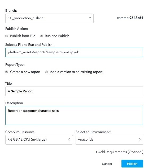
Task: Open the 5.0_production_ruslana branch dropdown
Action: (x=49, y=18)
